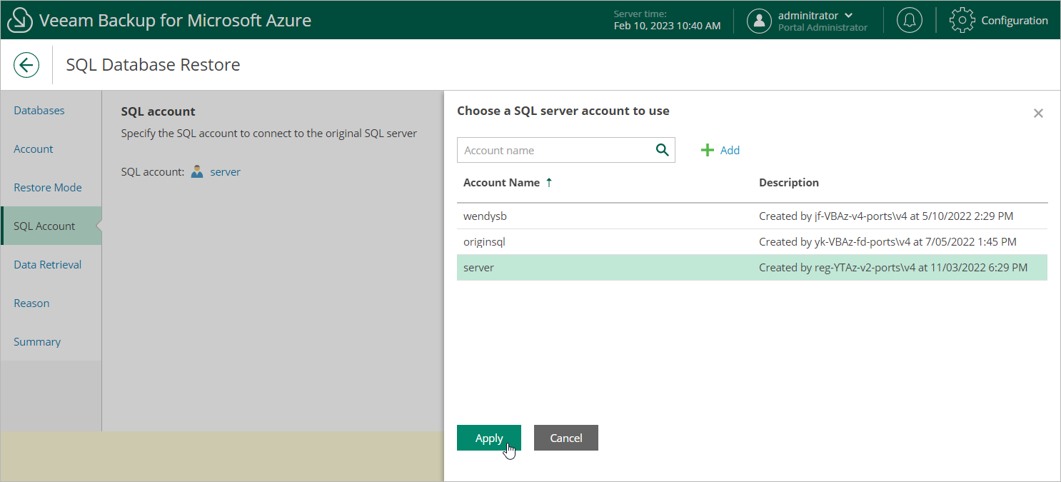Click description created by reg-YTAz-v2-ports
The image size is (1061, 482).
point(893,267)
